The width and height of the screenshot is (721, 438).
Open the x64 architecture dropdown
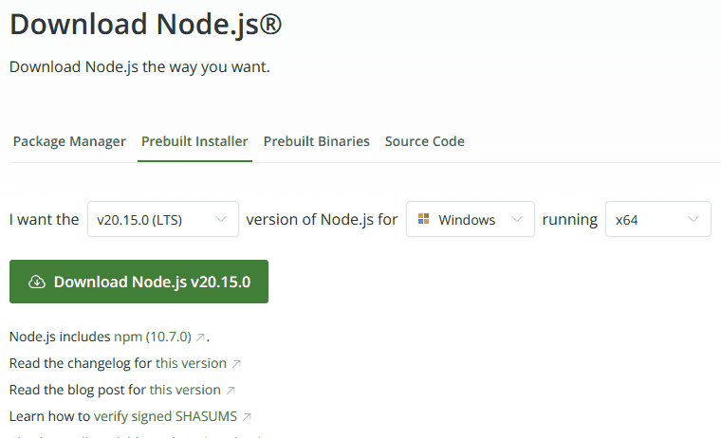[658, 219]
